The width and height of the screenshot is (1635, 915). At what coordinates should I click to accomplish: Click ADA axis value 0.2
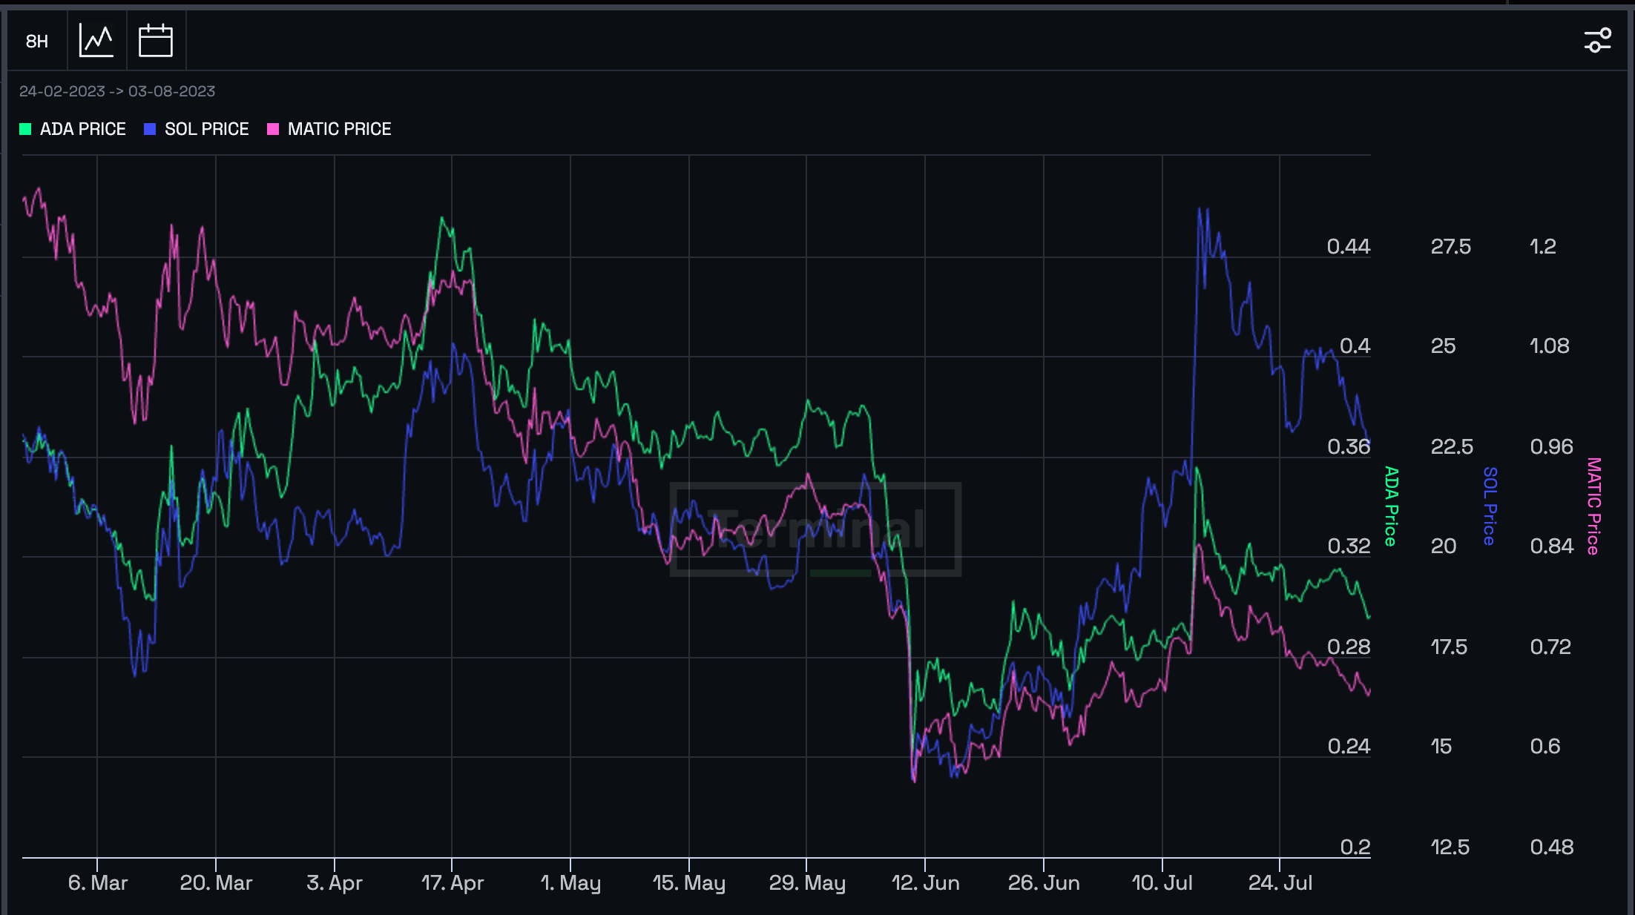click(x=1355, y=848)
